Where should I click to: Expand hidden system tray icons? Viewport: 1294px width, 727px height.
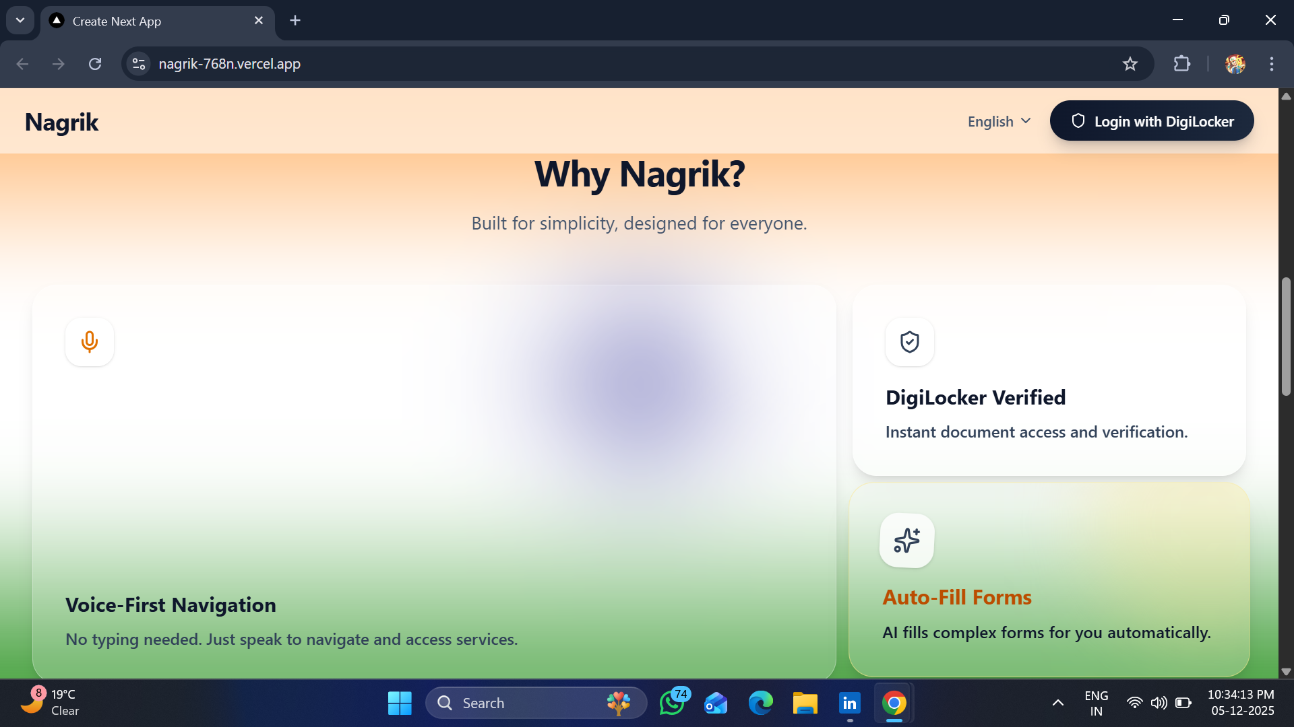click(x=1057, y=703)
